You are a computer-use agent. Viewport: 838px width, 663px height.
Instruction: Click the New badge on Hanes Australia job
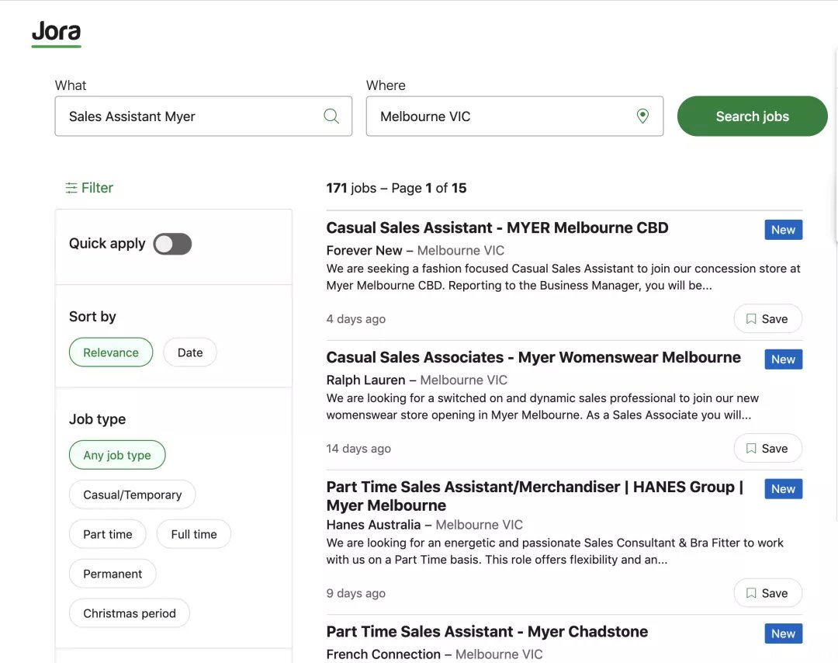[783, 488]
